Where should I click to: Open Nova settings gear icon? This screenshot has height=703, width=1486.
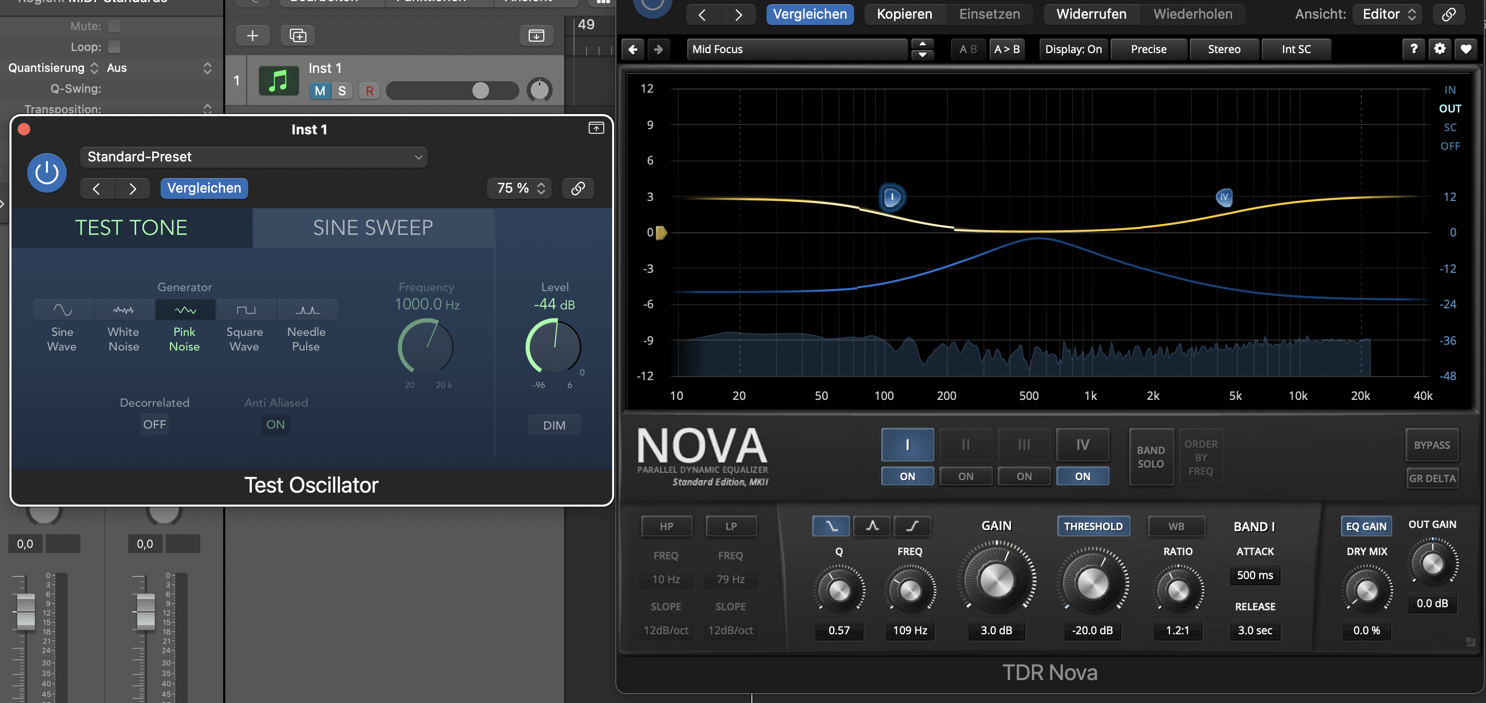tap(1439, 49)
